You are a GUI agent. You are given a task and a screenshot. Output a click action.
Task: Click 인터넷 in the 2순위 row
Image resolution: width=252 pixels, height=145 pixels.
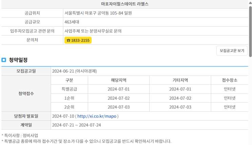[x=230, y=107]
